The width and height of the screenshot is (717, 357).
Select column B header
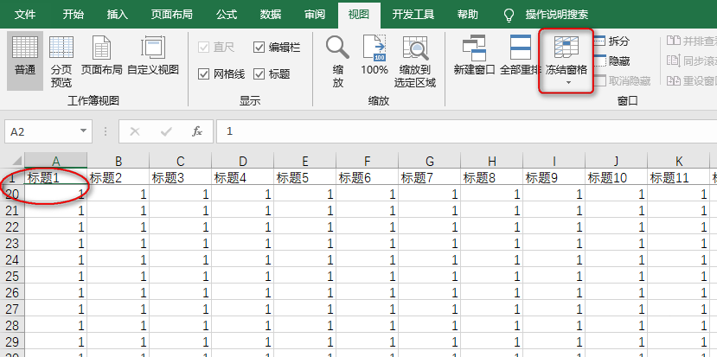[118, 161]
